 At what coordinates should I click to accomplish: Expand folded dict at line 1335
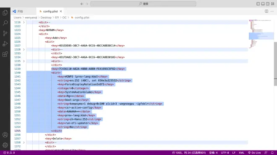24,61
